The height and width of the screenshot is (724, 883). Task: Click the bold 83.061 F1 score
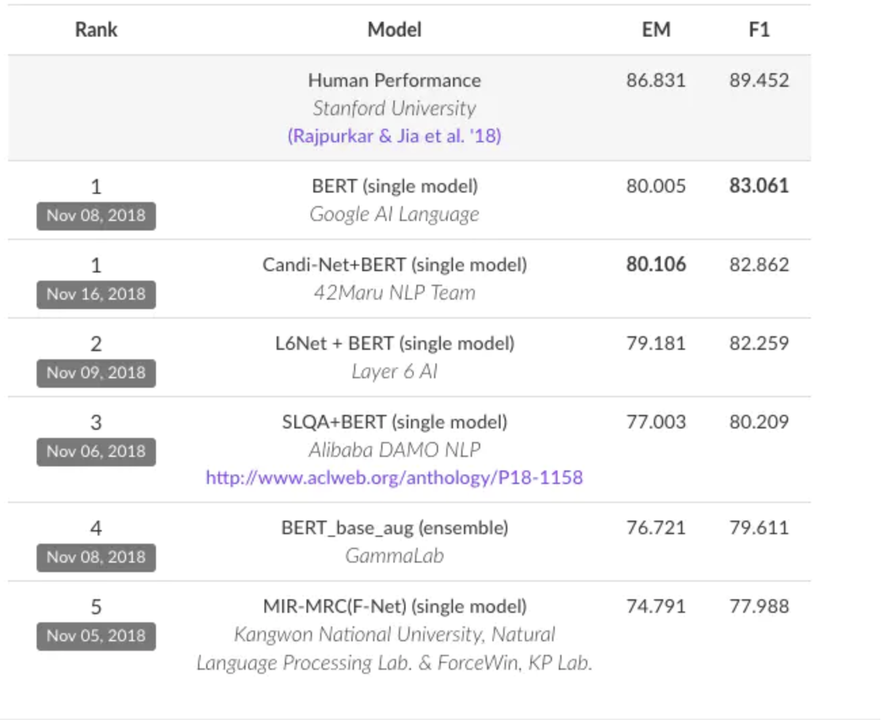[x=760, y=186]
